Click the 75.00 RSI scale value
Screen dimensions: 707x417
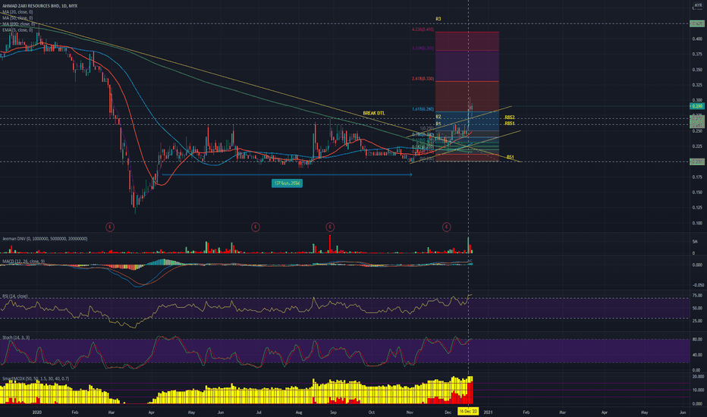coord(697,296)
